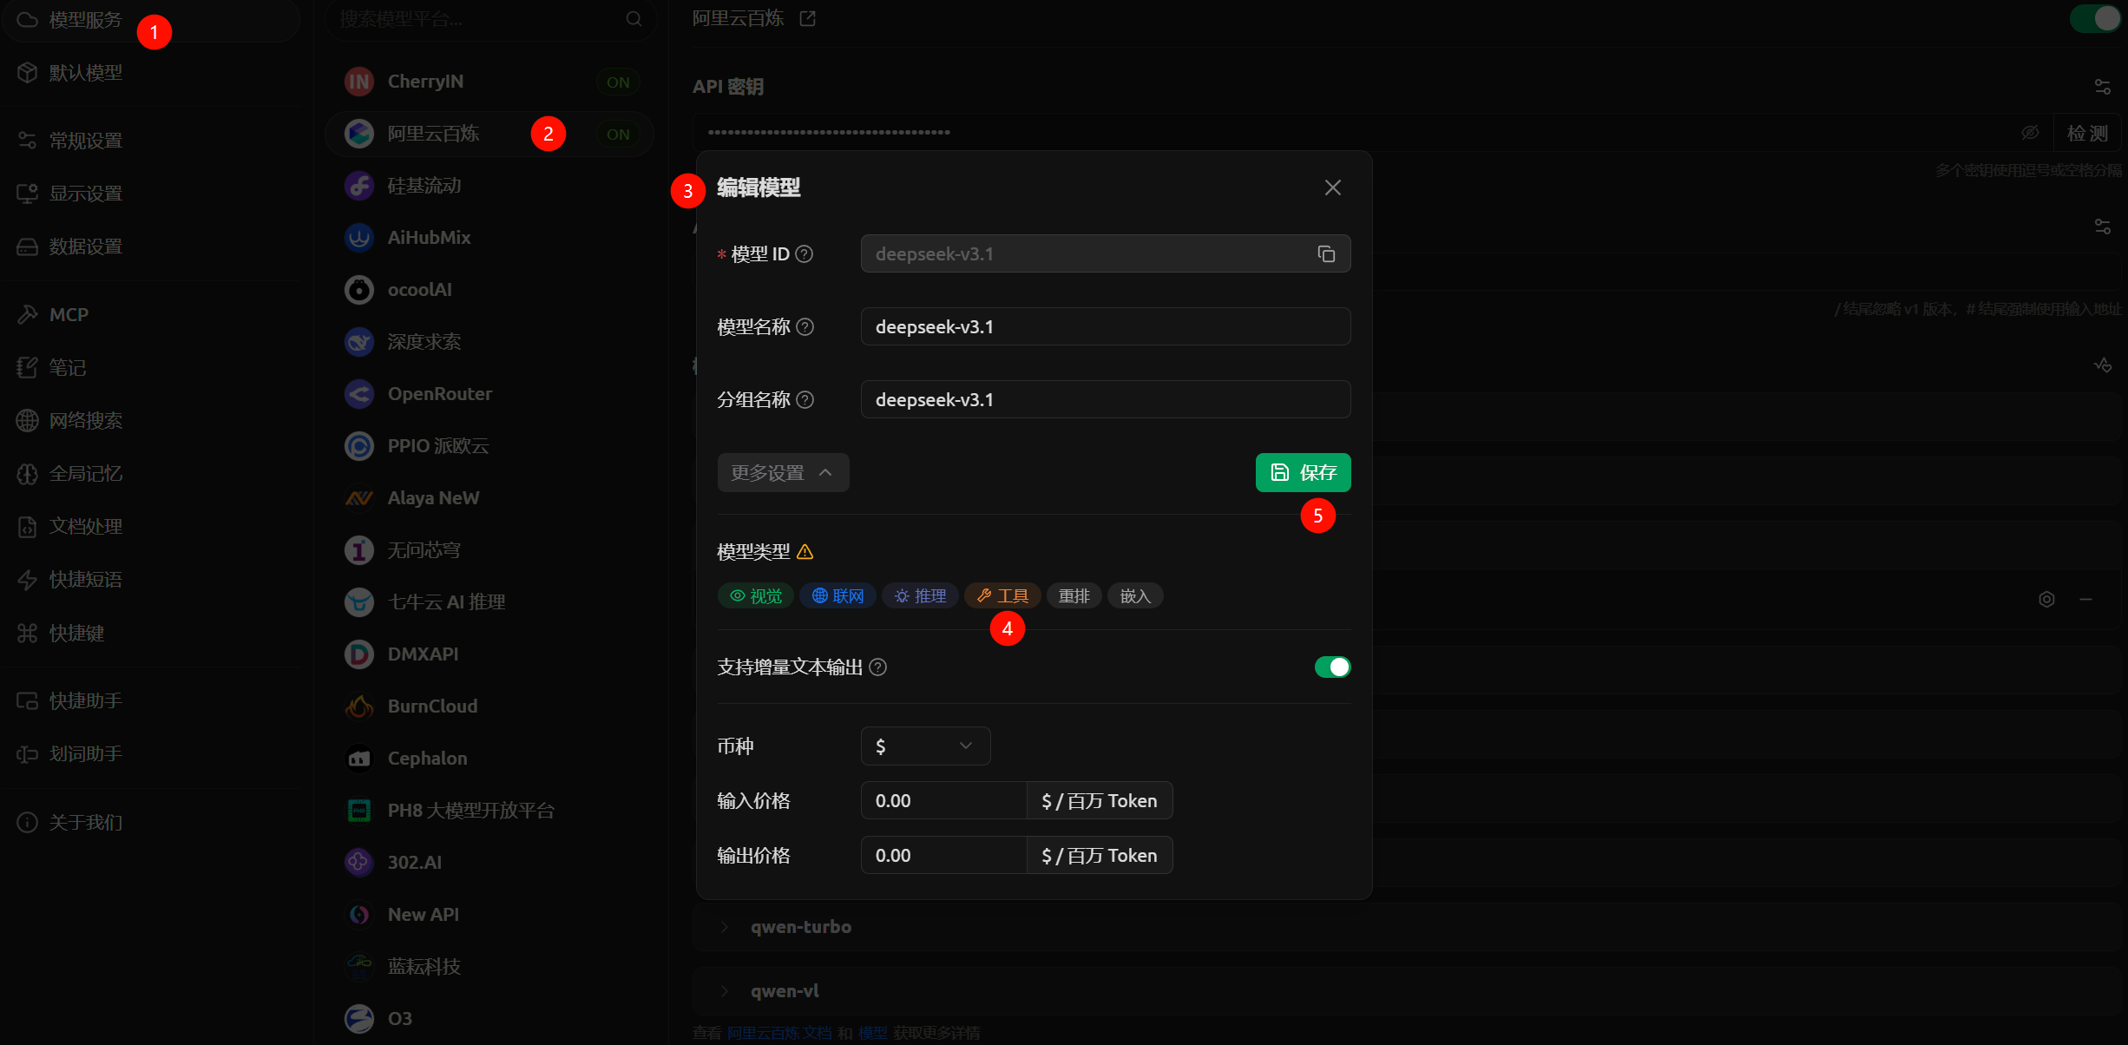Save the model edits with 保存
2128x1045 pixels.
pyautogui.click(x=1303, y=472)
